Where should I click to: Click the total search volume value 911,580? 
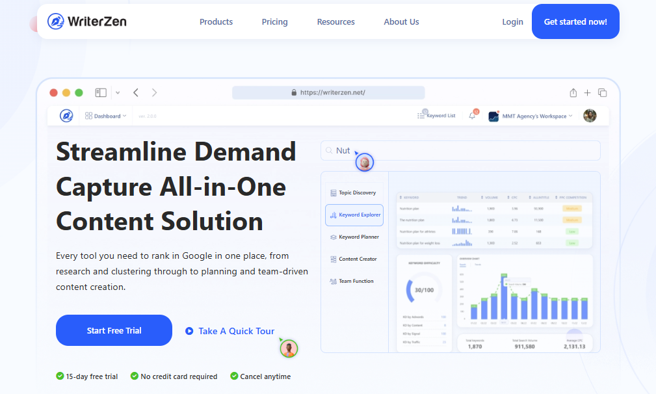[525, 347]
